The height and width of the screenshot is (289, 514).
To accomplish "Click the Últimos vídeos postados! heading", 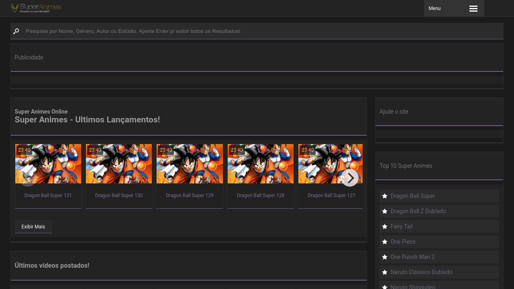I will [52, 266].
